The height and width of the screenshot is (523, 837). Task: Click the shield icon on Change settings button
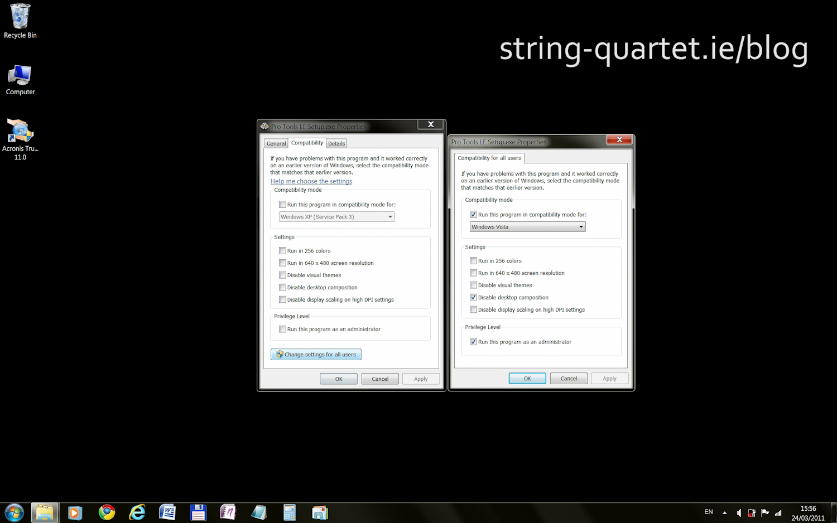[280, 355]
